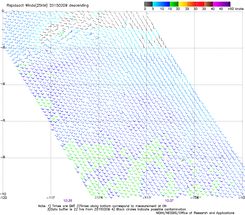Click the -114 longitude axis label

pos(99,198)
